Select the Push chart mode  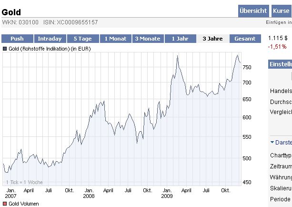(17, 39)
